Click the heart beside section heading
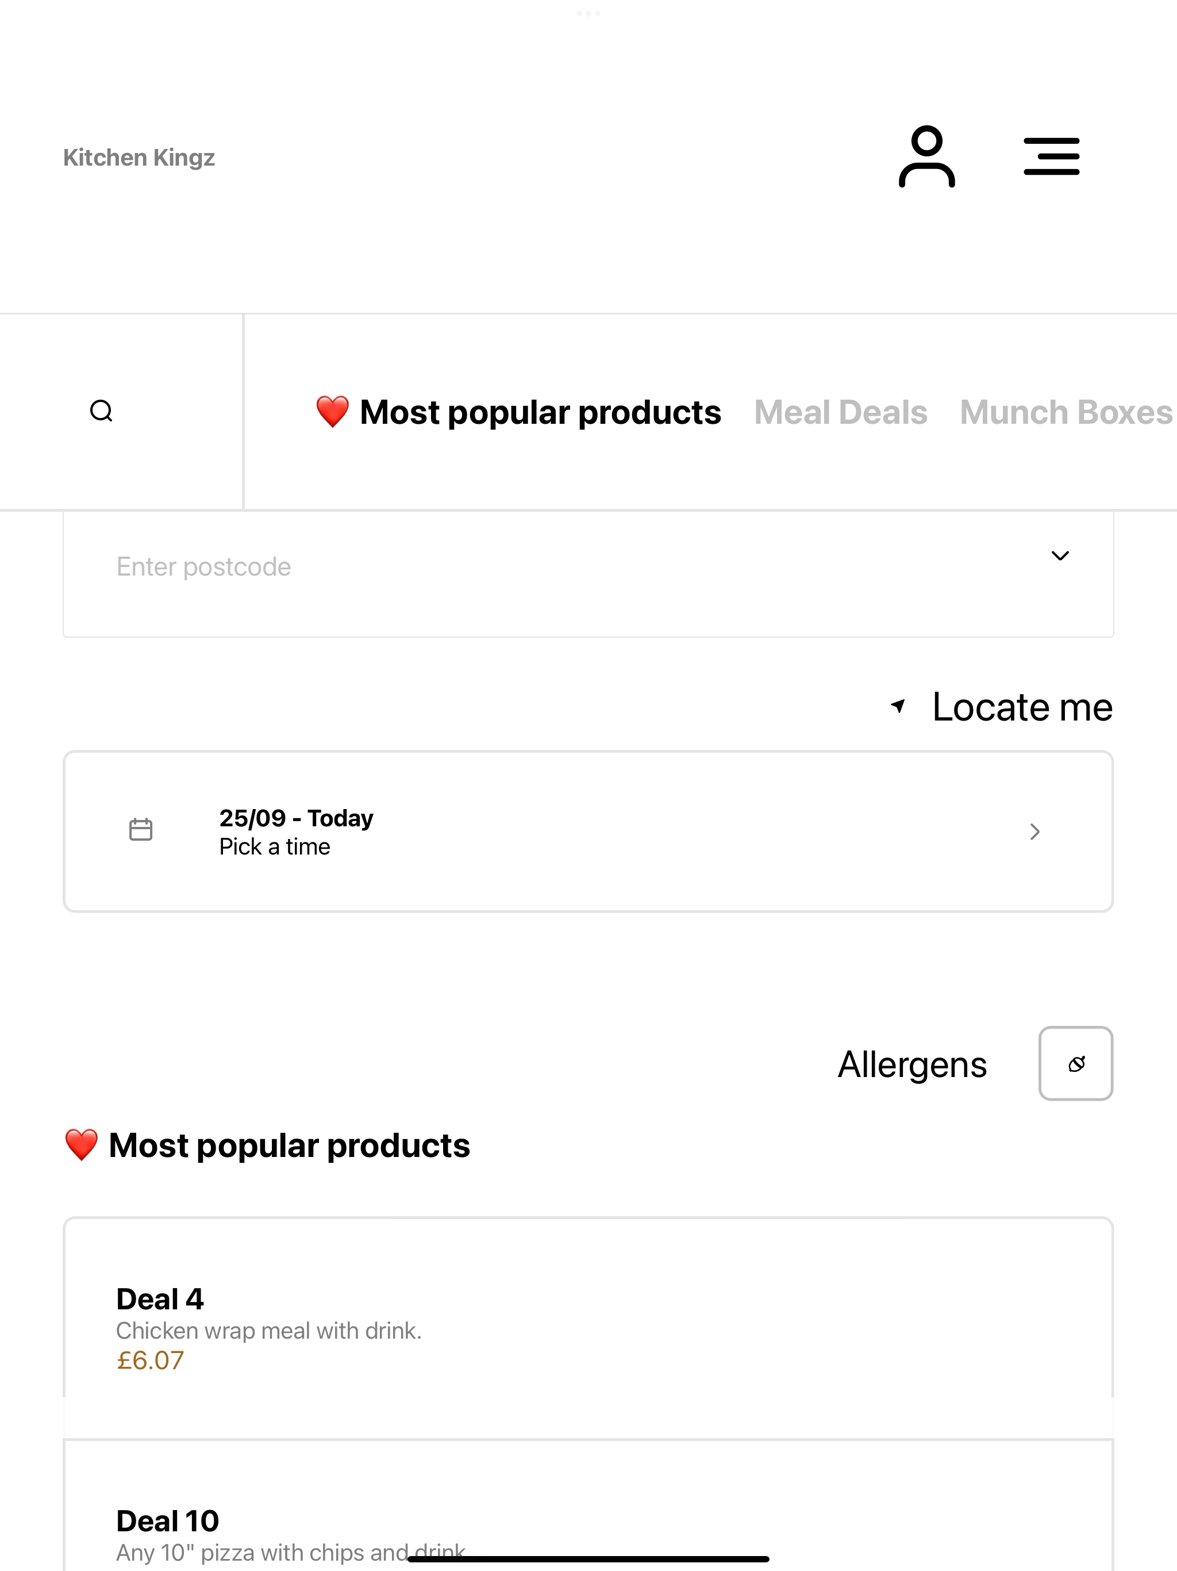Image resolution: width=1177 pixels, height=1571 pixels. [x=81, y=1145]
